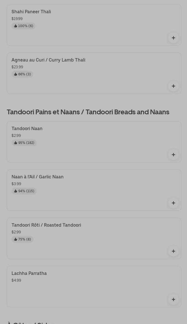Viewport: 187px width, 324px height.
Task: Select the Tandoori Naan title
Action: tap(27, 128)
